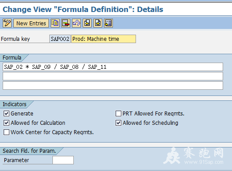The width and height of the screenshot is (232, 171).
Task: Click the third empty formula line
Action: tap(113, 86)
